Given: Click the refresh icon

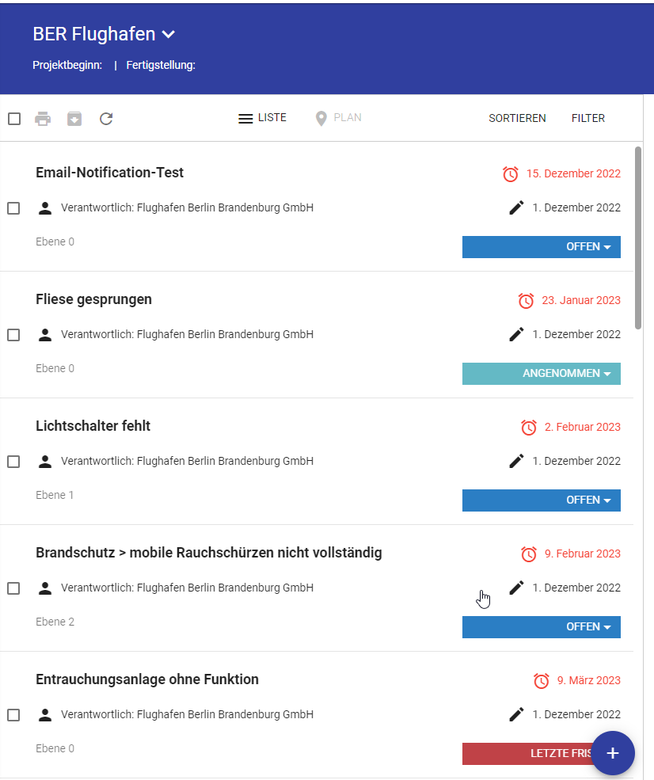Looking at the screenshot, I should [x=106, y=119].
